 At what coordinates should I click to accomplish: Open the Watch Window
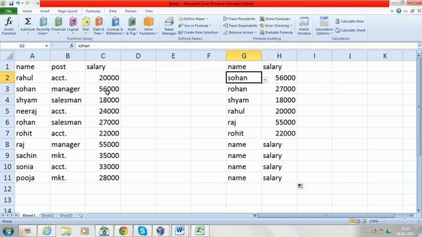click(304, 26)
